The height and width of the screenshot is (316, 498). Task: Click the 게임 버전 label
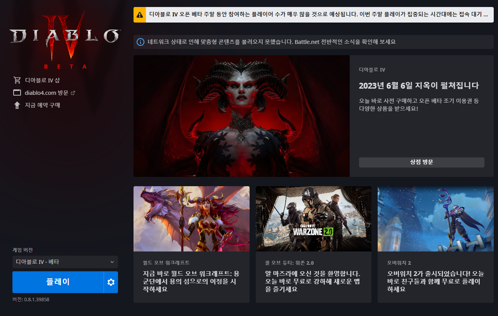point(23,250)
